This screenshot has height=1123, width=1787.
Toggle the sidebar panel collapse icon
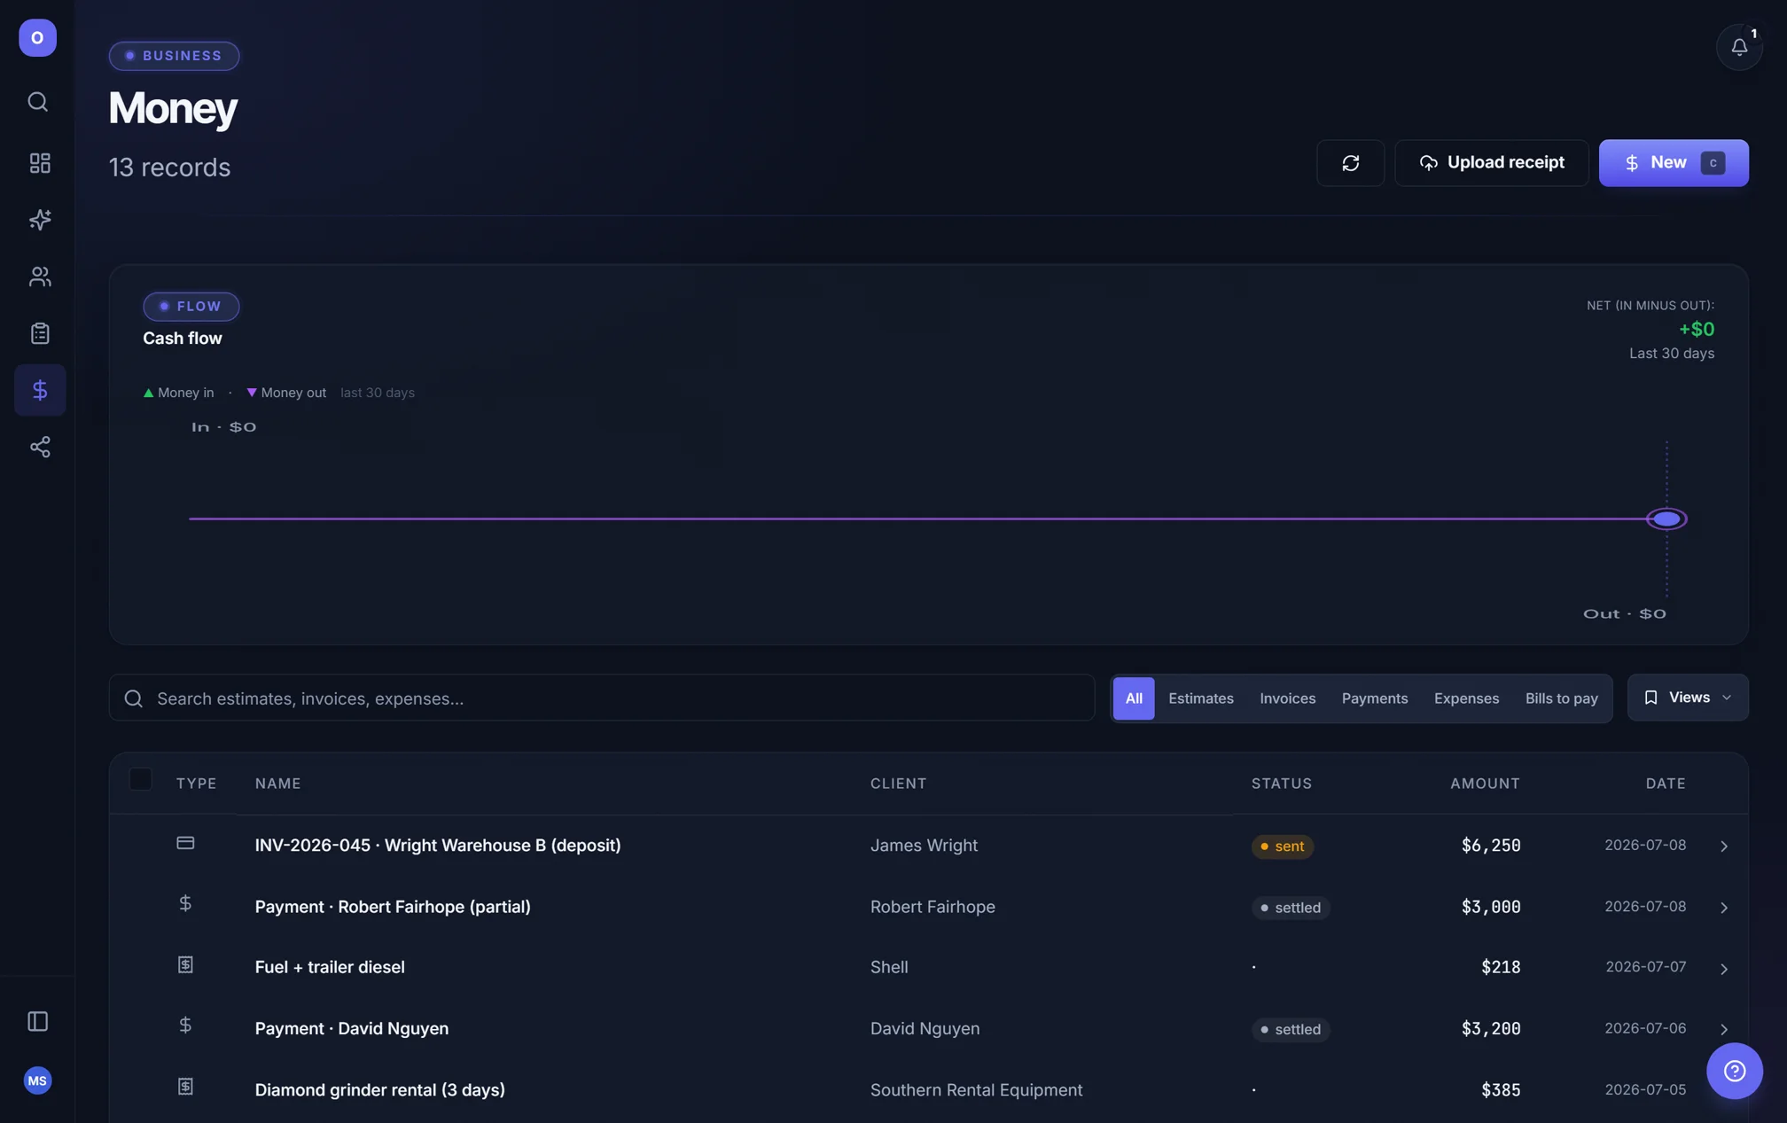37,1021
